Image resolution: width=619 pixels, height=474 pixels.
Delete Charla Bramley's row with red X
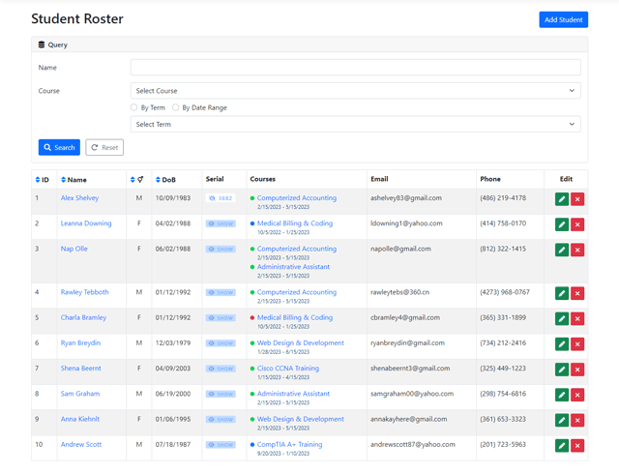[x=577, y=318]
